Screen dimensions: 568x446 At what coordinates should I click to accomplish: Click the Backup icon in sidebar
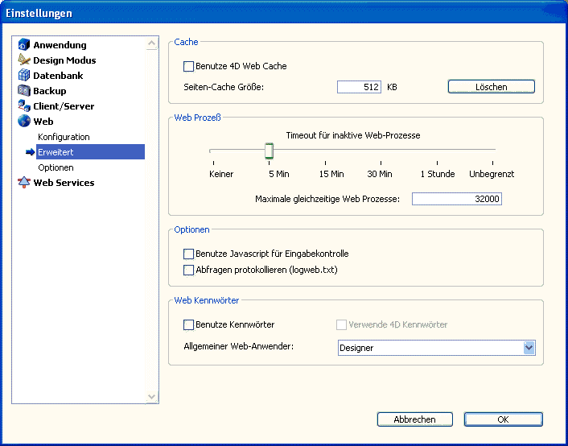coord(24,91)
